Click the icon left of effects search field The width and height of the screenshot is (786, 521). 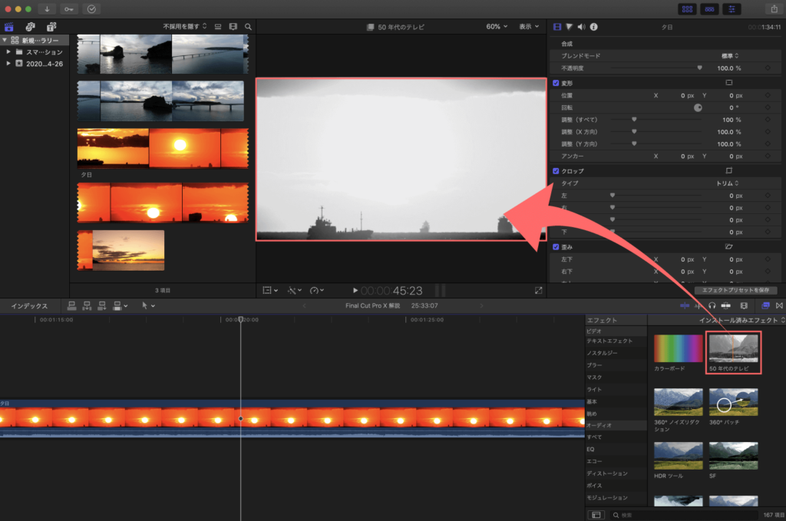596,515
